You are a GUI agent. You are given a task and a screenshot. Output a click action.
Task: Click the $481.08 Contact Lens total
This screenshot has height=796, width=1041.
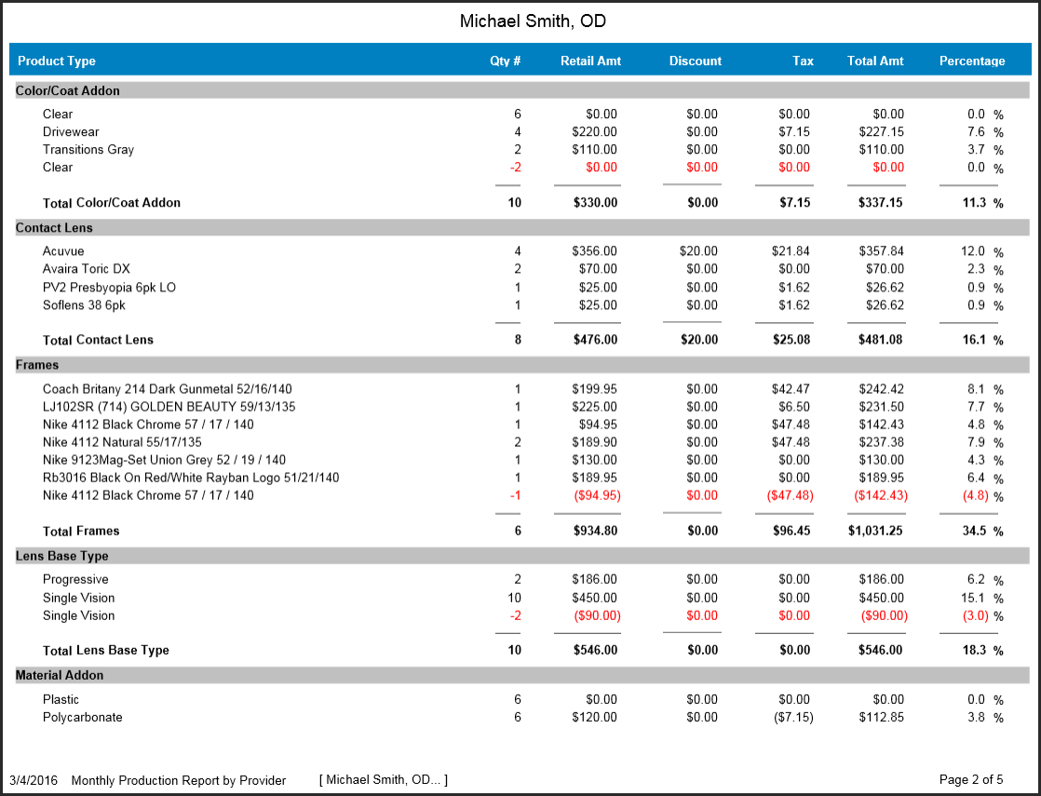click(880, 341)
